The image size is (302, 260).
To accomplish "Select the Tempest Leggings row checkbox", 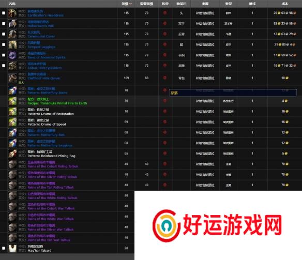I will click(x=4, y=44).
